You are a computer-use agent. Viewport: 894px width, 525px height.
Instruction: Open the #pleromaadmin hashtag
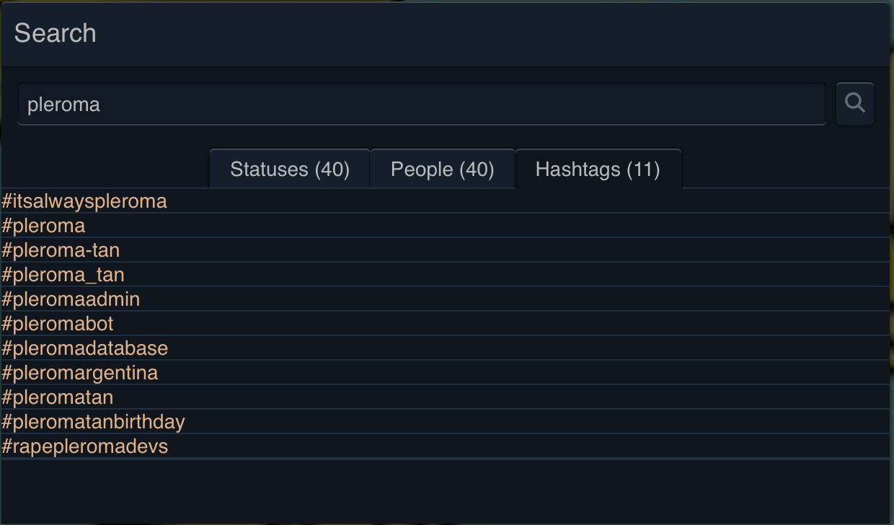pyautogui.click(x=71, y=299)
